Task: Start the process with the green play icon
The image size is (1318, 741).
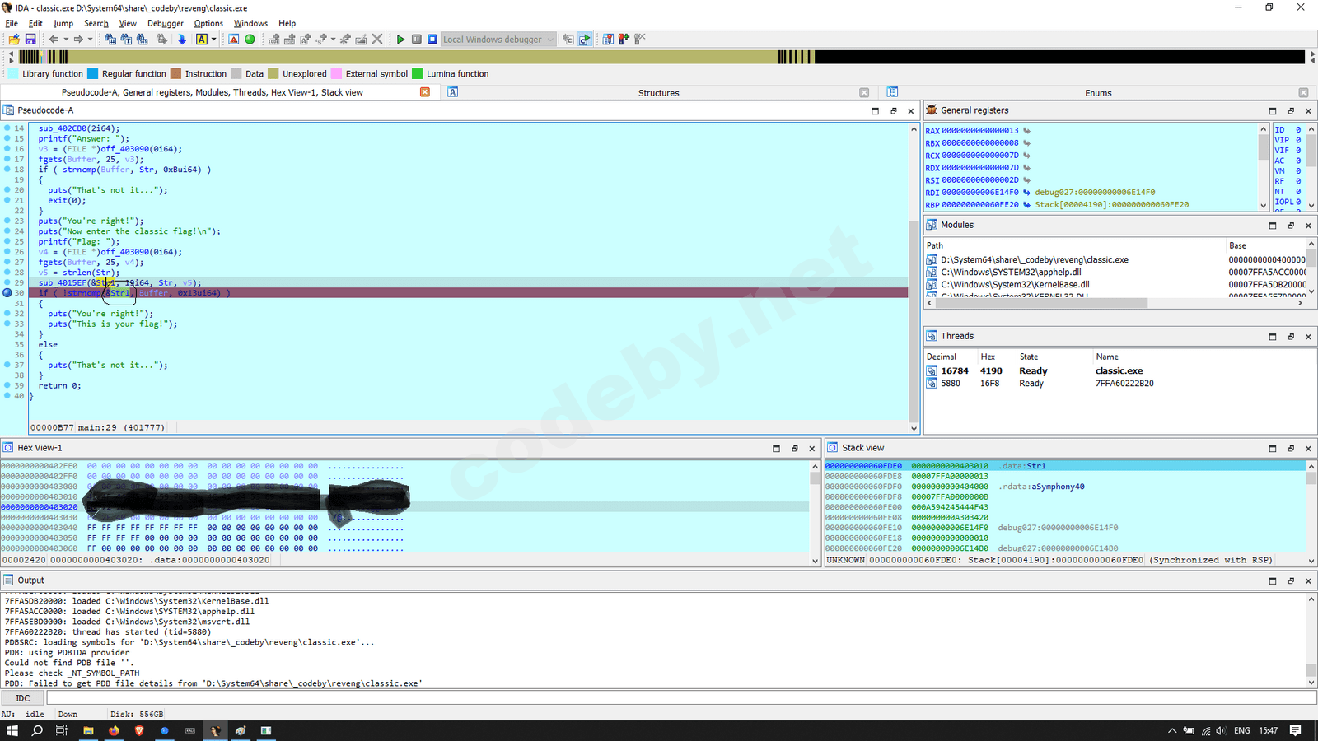Action: point(400,40)
